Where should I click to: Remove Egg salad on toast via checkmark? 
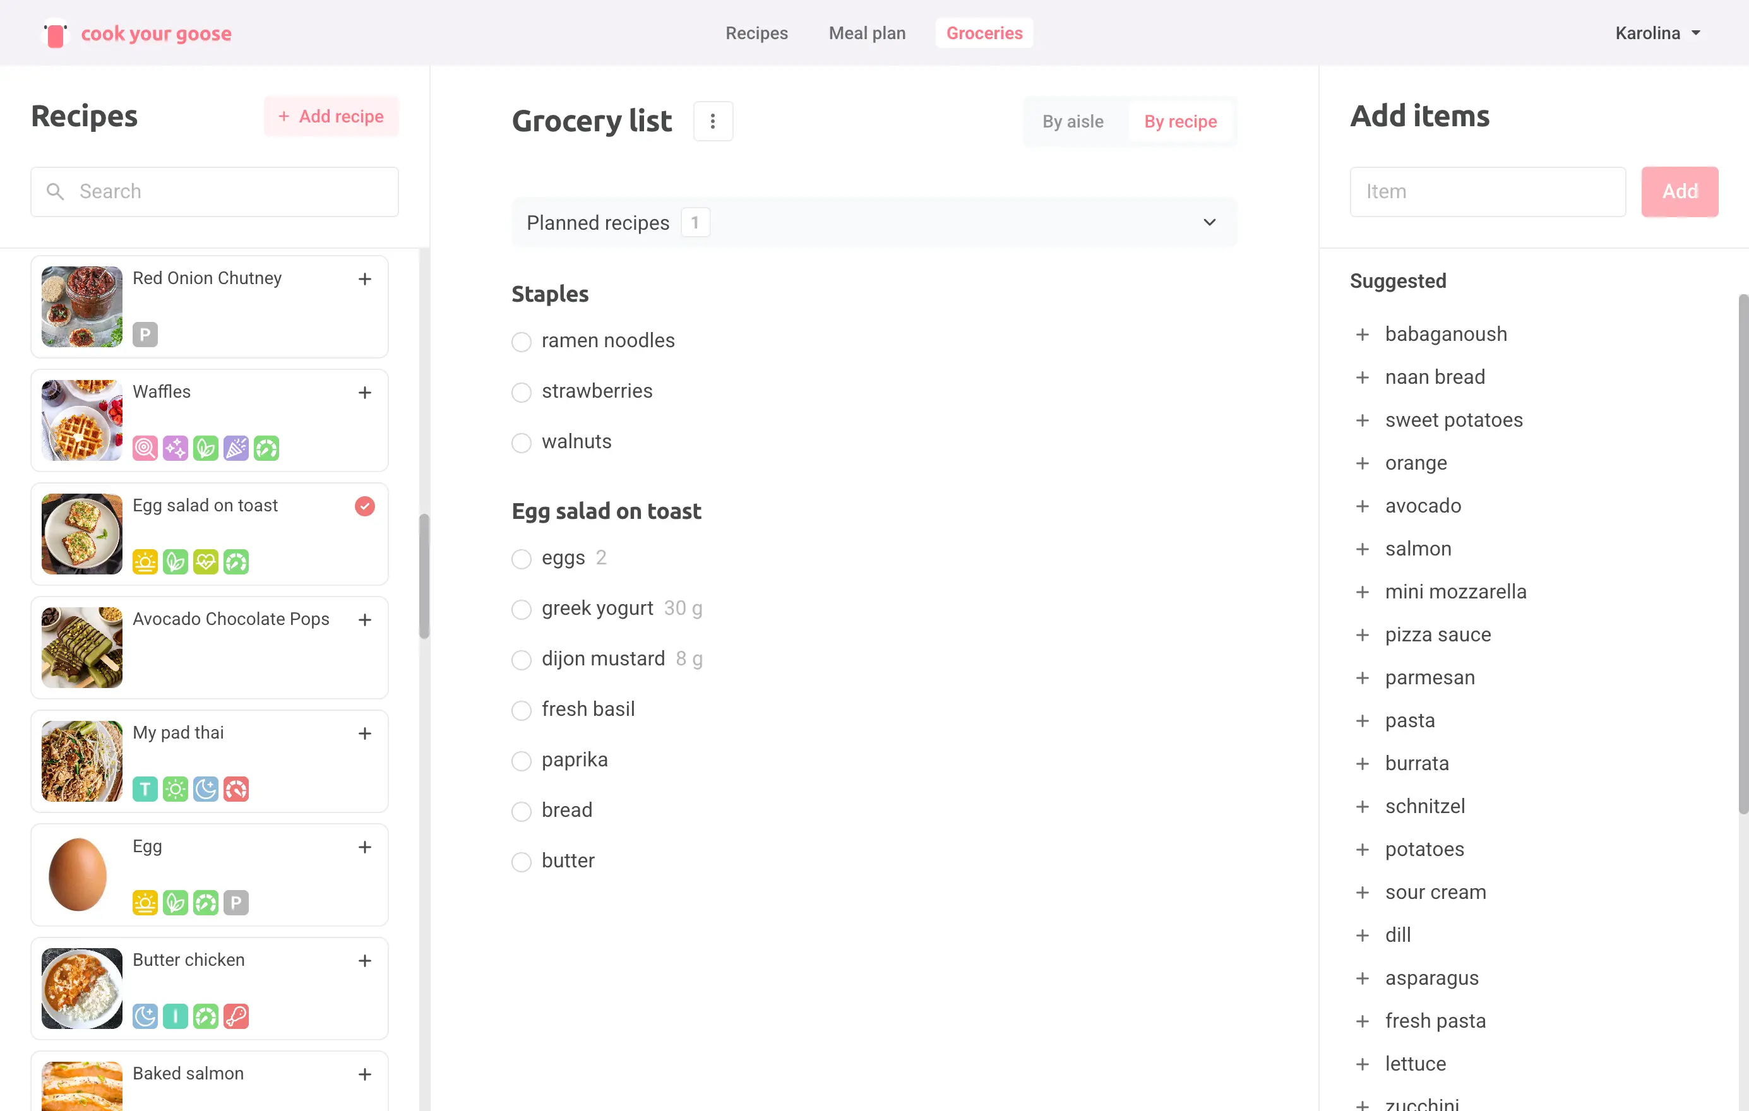click(x=364, y=506)
